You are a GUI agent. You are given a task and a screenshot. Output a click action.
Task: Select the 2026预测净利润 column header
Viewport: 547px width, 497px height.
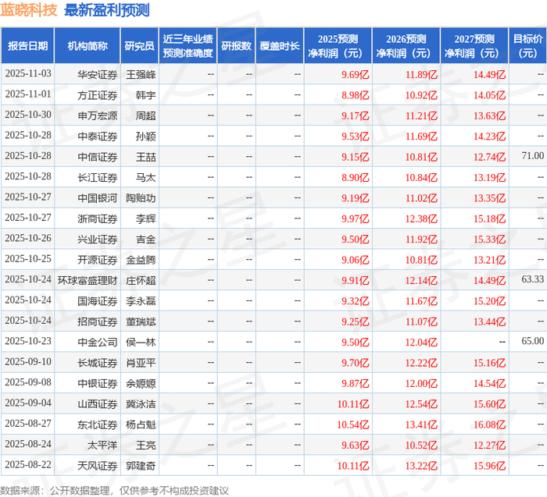click(406, 46)
